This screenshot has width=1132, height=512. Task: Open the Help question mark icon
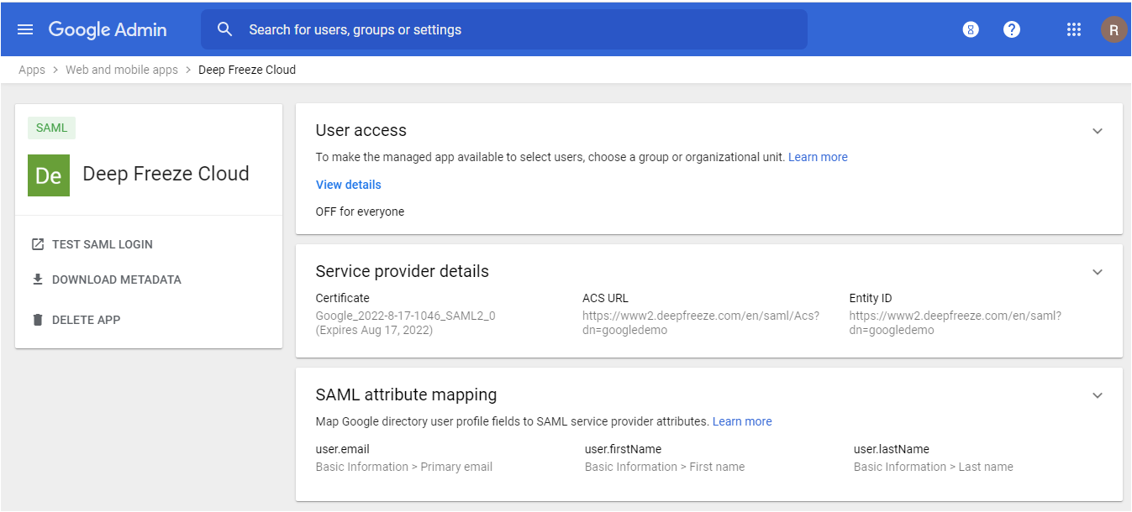[1012, 29]
